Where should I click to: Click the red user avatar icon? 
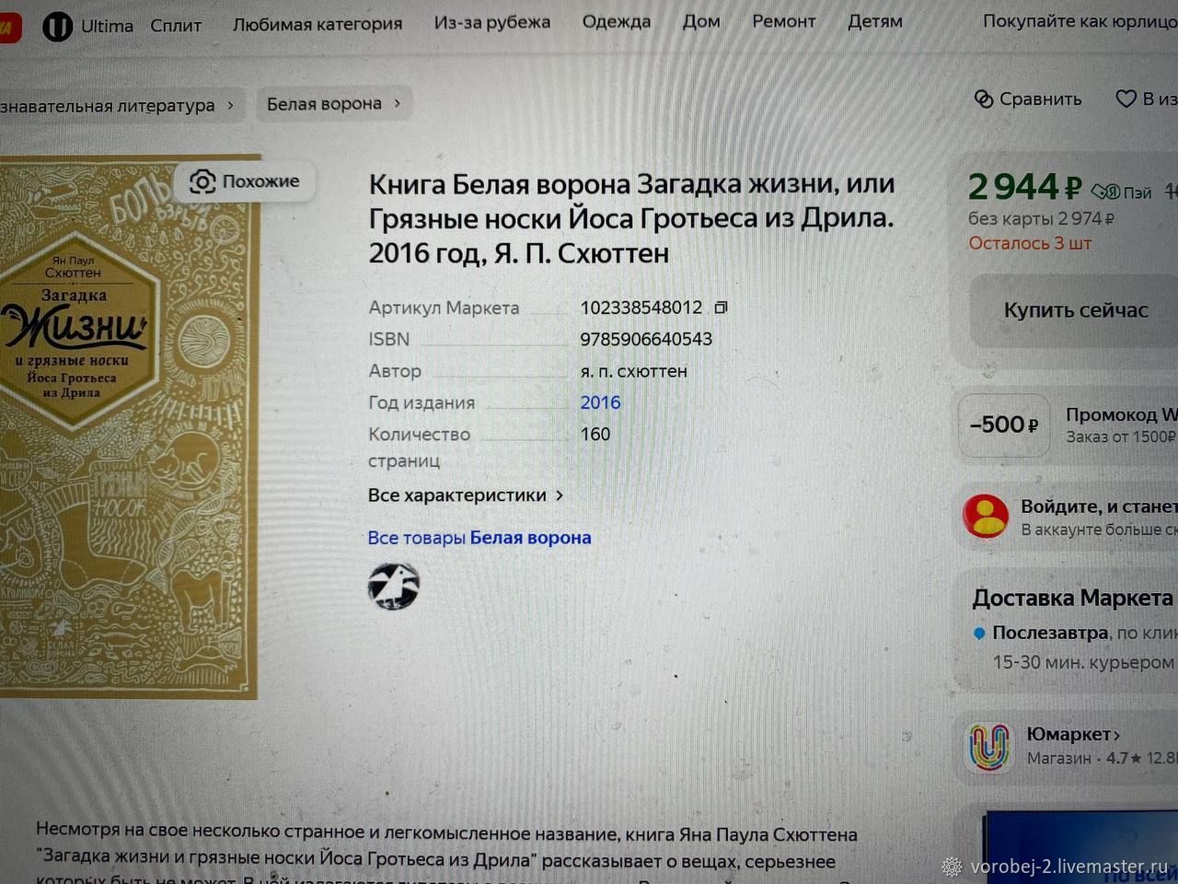(x=986, y=517)
